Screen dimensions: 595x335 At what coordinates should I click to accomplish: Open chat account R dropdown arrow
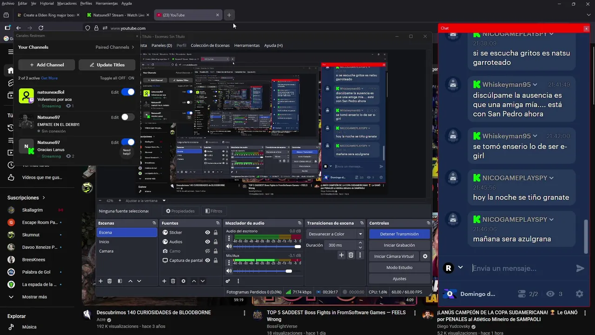tap(460, 268)
